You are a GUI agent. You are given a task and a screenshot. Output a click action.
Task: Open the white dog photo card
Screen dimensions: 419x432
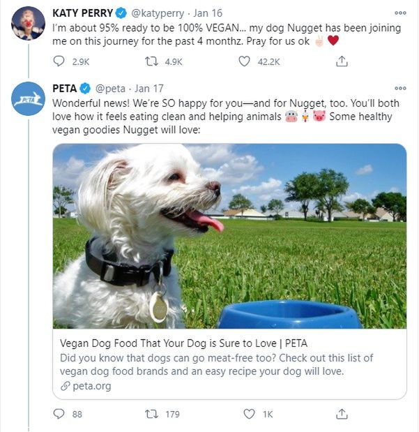point(229,236)
